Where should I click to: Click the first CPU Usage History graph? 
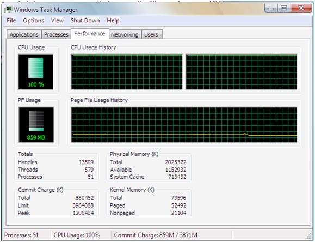[x=127, y=72]
